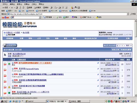Image resolution: width=137 pixels, height=103 pixels.
Task: Open the address bar dropdown arrow
Action: coord(128,14)
